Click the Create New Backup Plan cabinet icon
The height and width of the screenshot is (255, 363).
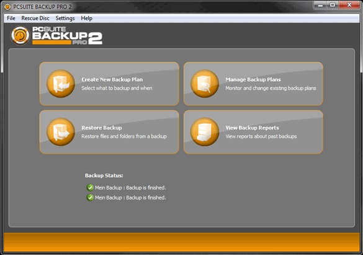[61, 84]
